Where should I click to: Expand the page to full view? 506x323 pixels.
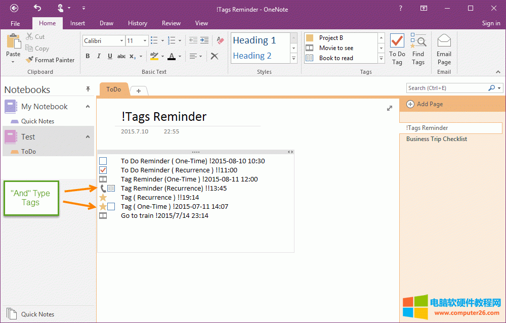pos(390,108)
